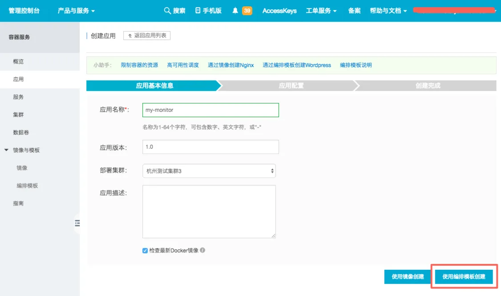This screenshot has height=296, width=501.
Task: Open the mobile version phone icon
Action: tap(198, 11)
